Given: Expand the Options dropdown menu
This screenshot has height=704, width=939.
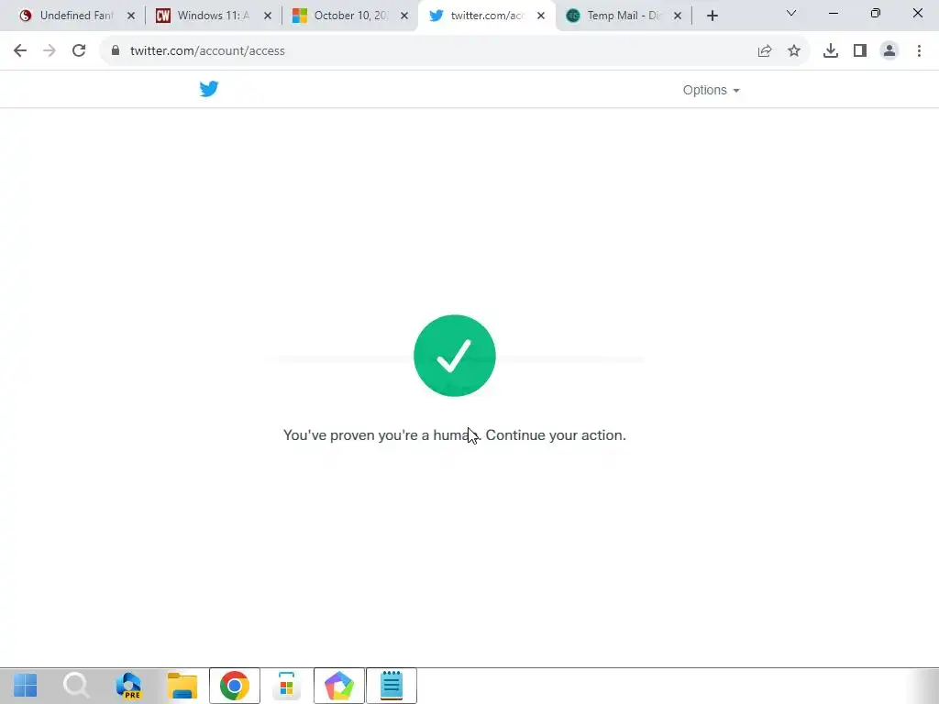Looking at the screenshot, I should [711, 90].
